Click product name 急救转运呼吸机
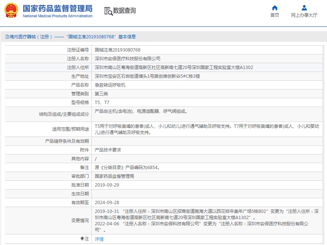This screenshot has width=327, height=245. (110, 85)
